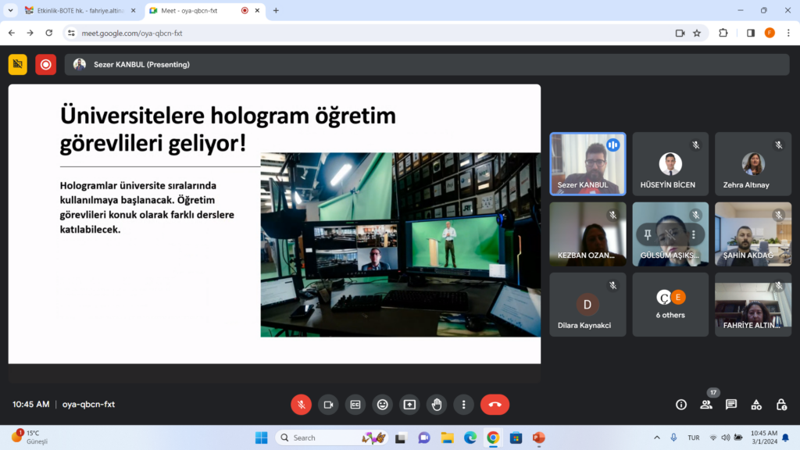Open the three-dot more options menu
The width and height of the screenshot is (800, 450).
[464, 405]
